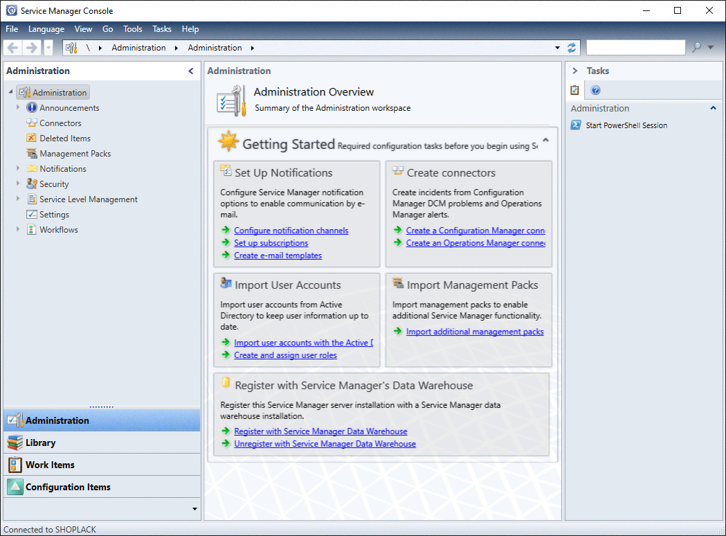
Task: Click the Workflows icon in tree
Action: point(31,230)
